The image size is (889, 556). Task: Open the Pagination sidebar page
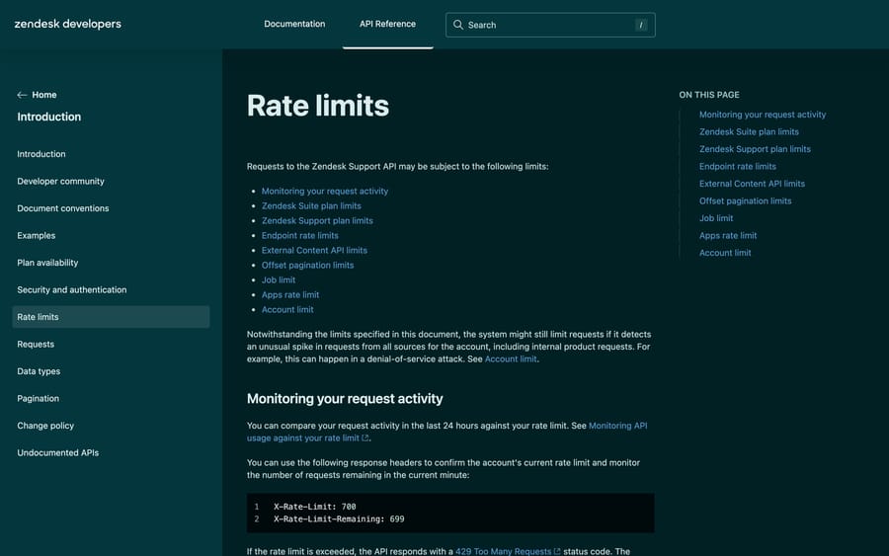point(38,398)
